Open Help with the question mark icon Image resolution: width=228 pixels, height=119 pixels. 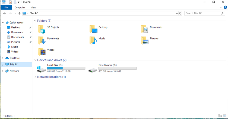point(225,7)
